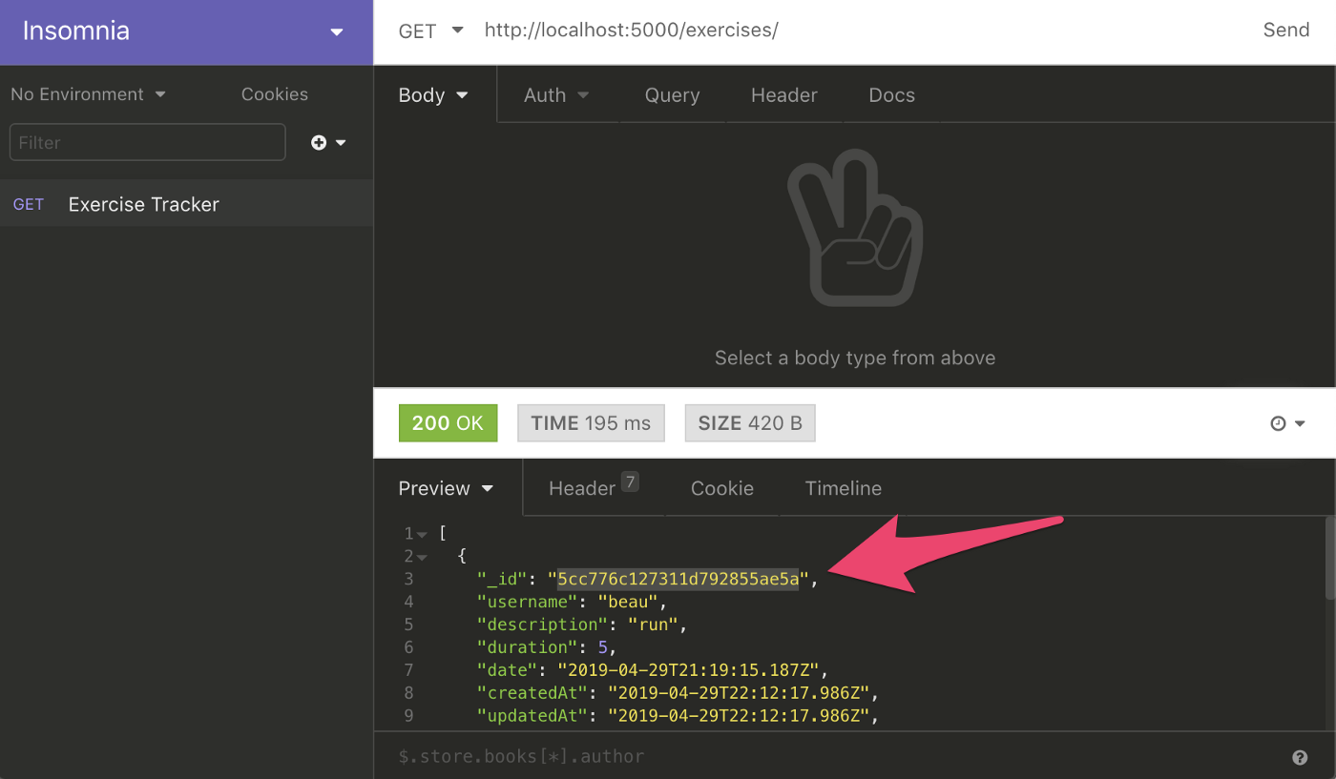
Task: Open the response Timeline tab
Action: click(x=843, y=488)
